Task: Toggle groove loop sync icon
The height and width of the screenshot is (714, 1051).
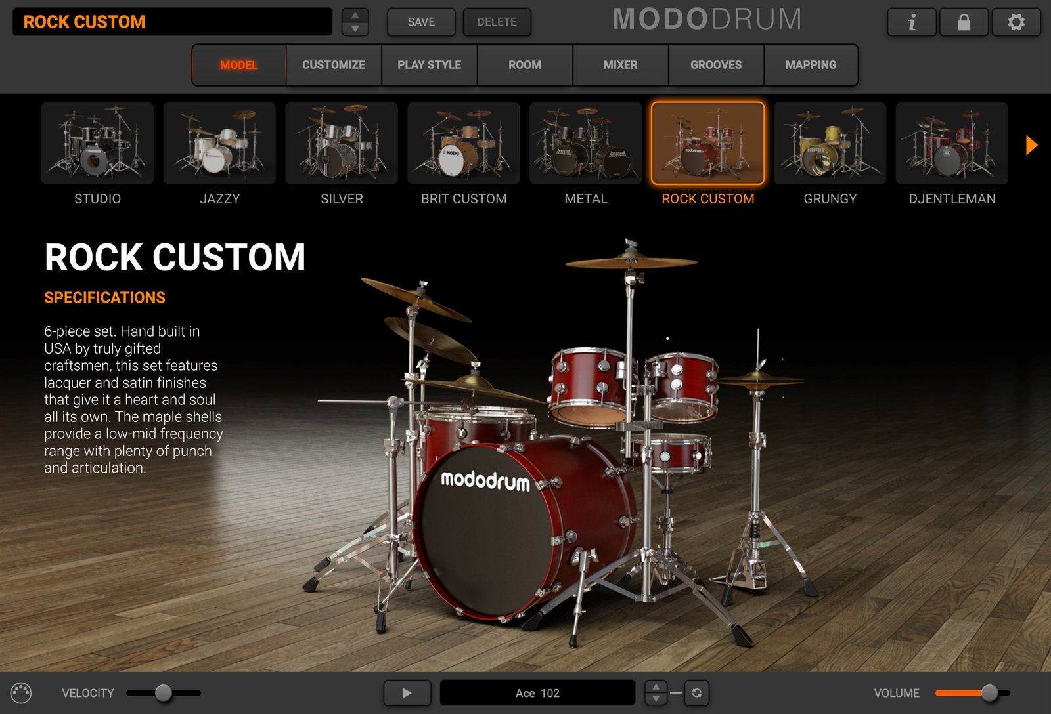Action: [697, 693]
